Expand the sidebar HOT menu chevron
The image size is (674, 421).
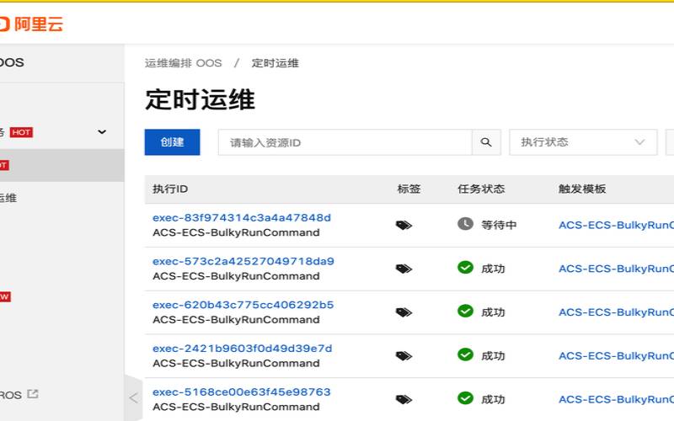pyautogui.click(x=102, y=132)
